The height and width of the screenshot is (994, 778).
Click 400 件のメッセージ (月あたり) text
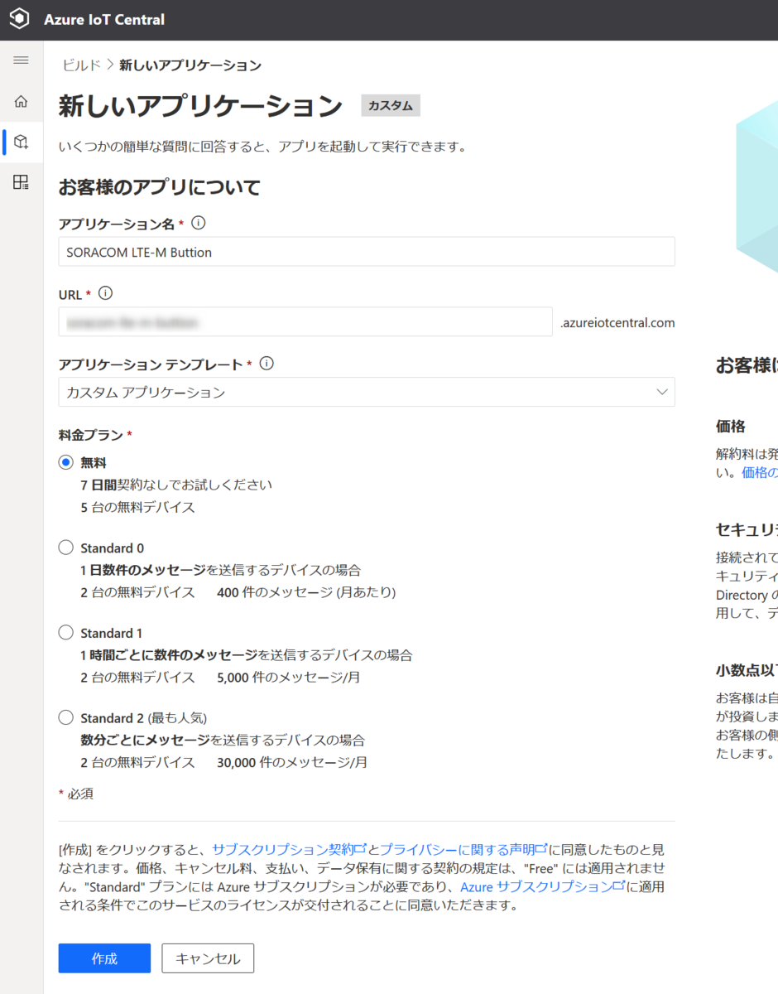coord(306,592)
